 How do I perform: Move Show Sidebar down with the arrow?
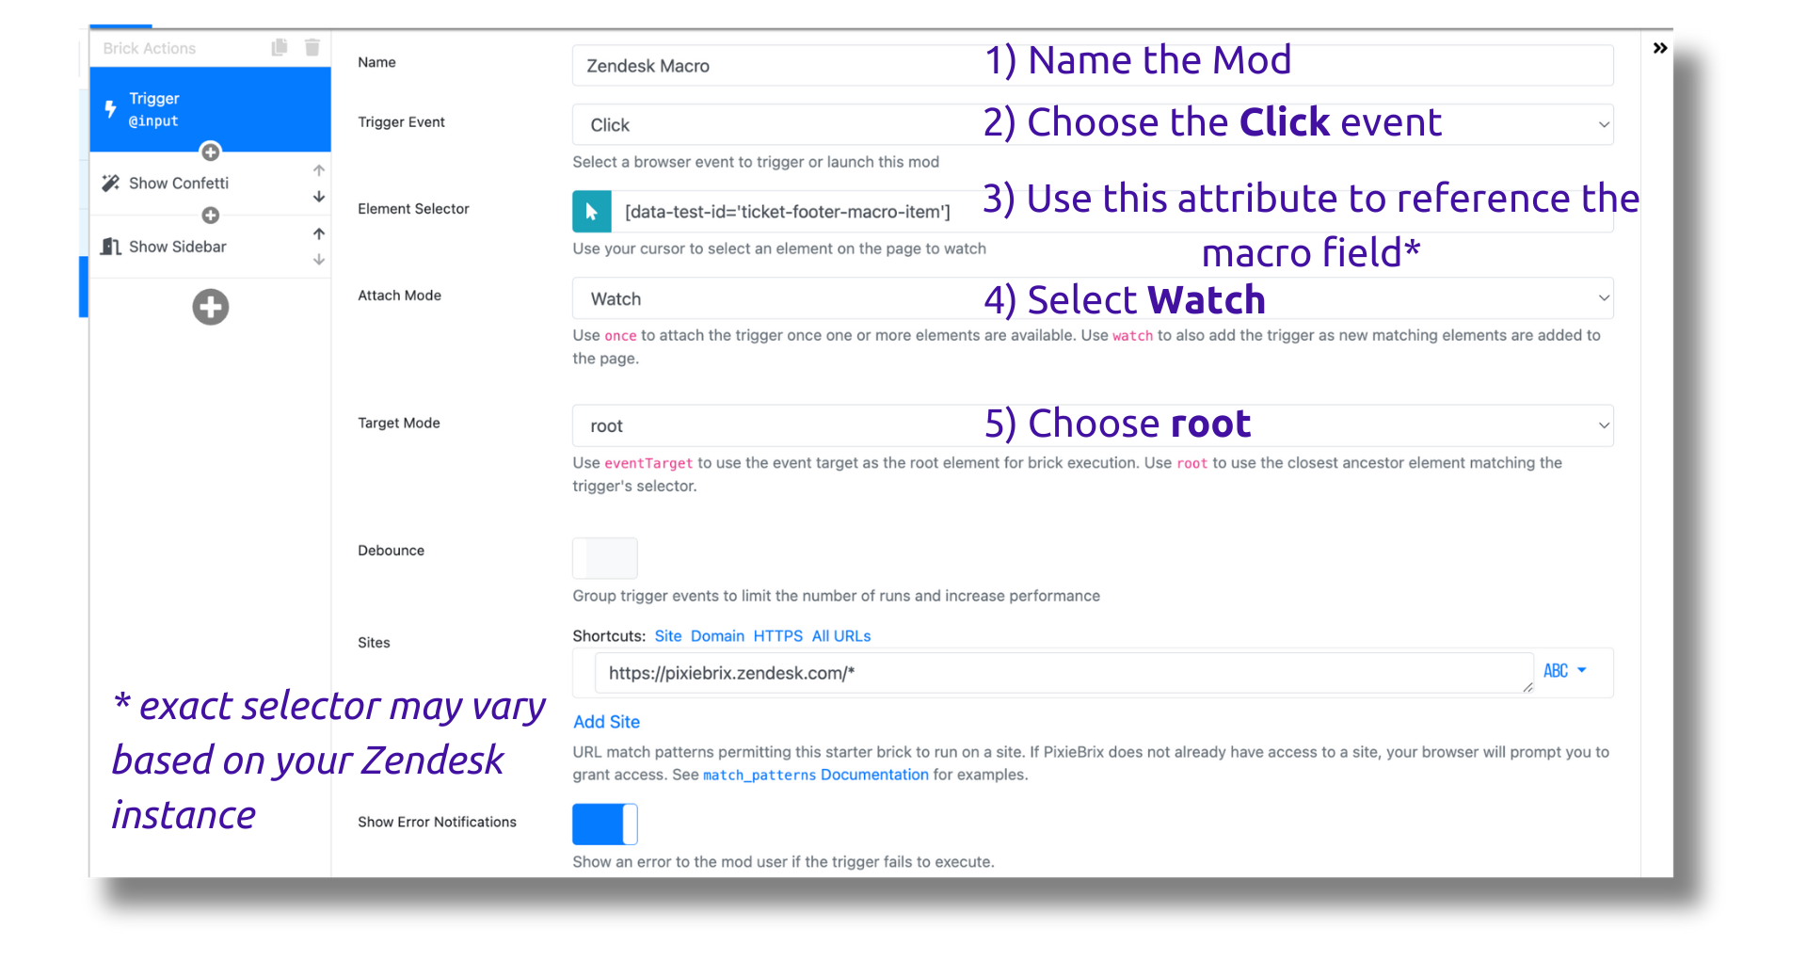tap(318, 259)
